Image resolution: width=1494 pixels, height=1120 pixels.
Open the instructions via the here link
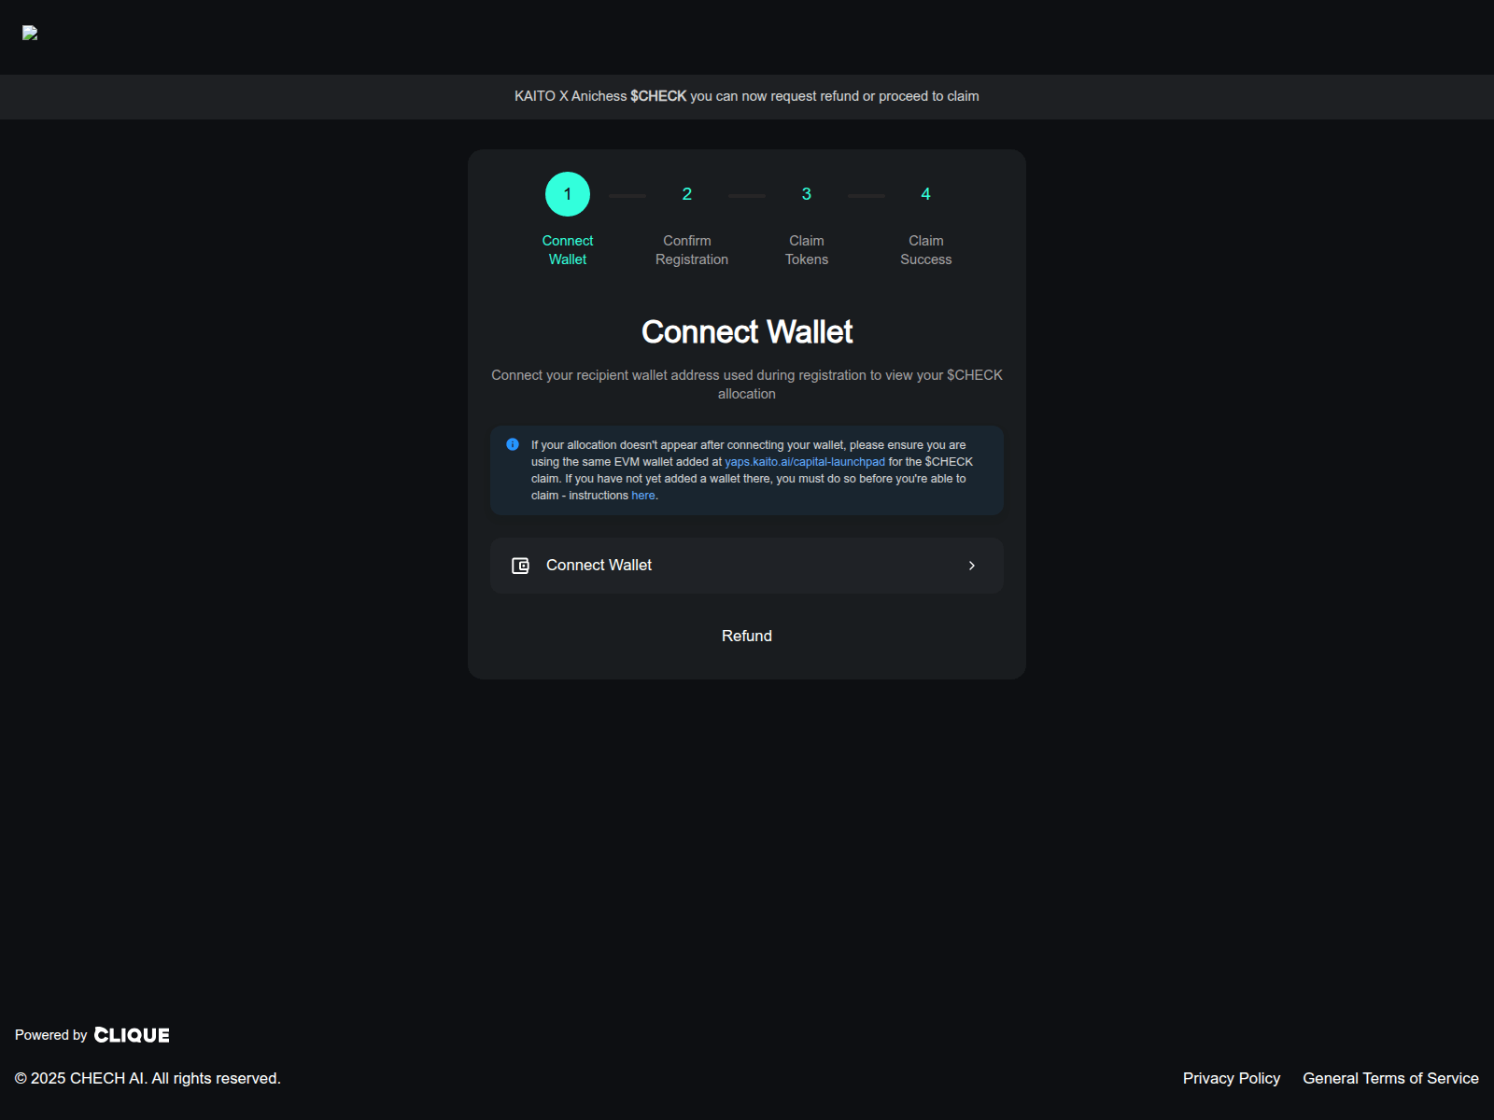[x=642, y=495]
